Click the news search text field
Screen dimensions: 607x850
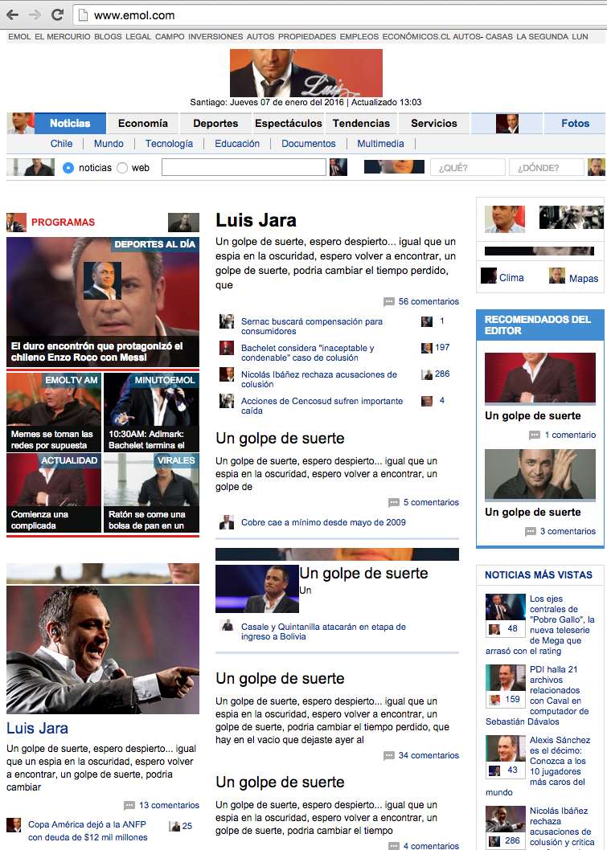click(x=244, y=167)
